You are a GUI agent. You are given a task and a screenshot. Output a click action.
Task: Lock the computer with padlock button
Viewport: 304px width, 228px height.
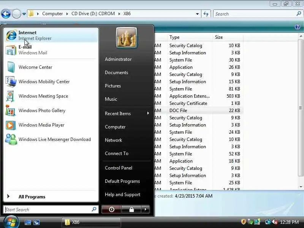click(131, 209)
